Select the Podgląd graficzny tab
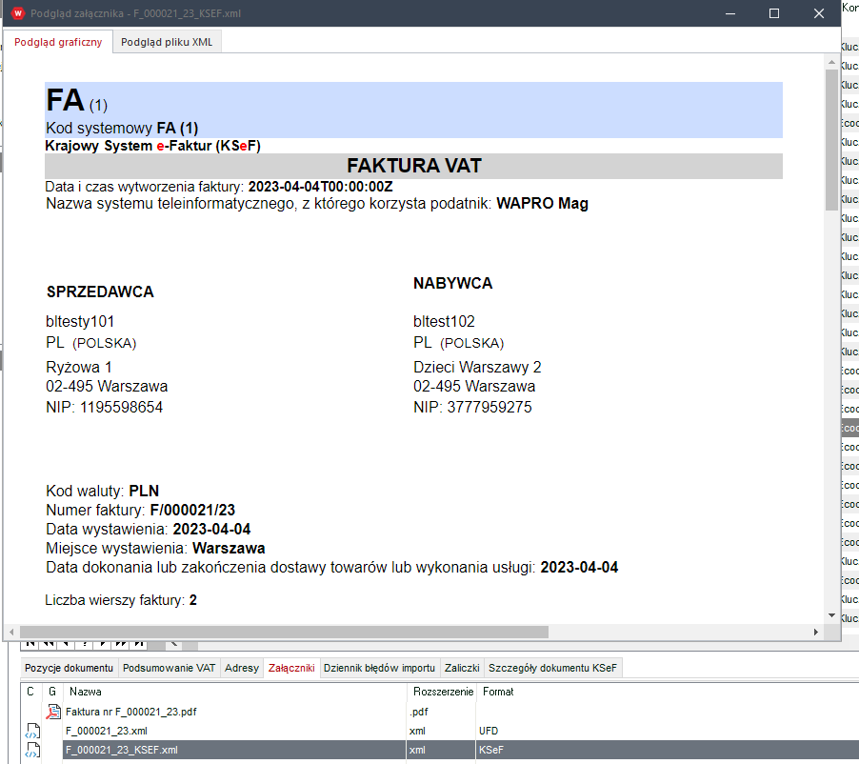This screenshot has width=859, height=764. pyautogui.click(x=58, y=43)
